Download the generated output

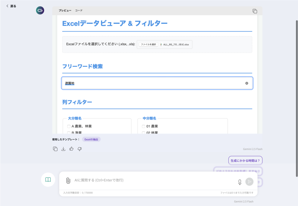pyautogui.click(x=63, y=149)
